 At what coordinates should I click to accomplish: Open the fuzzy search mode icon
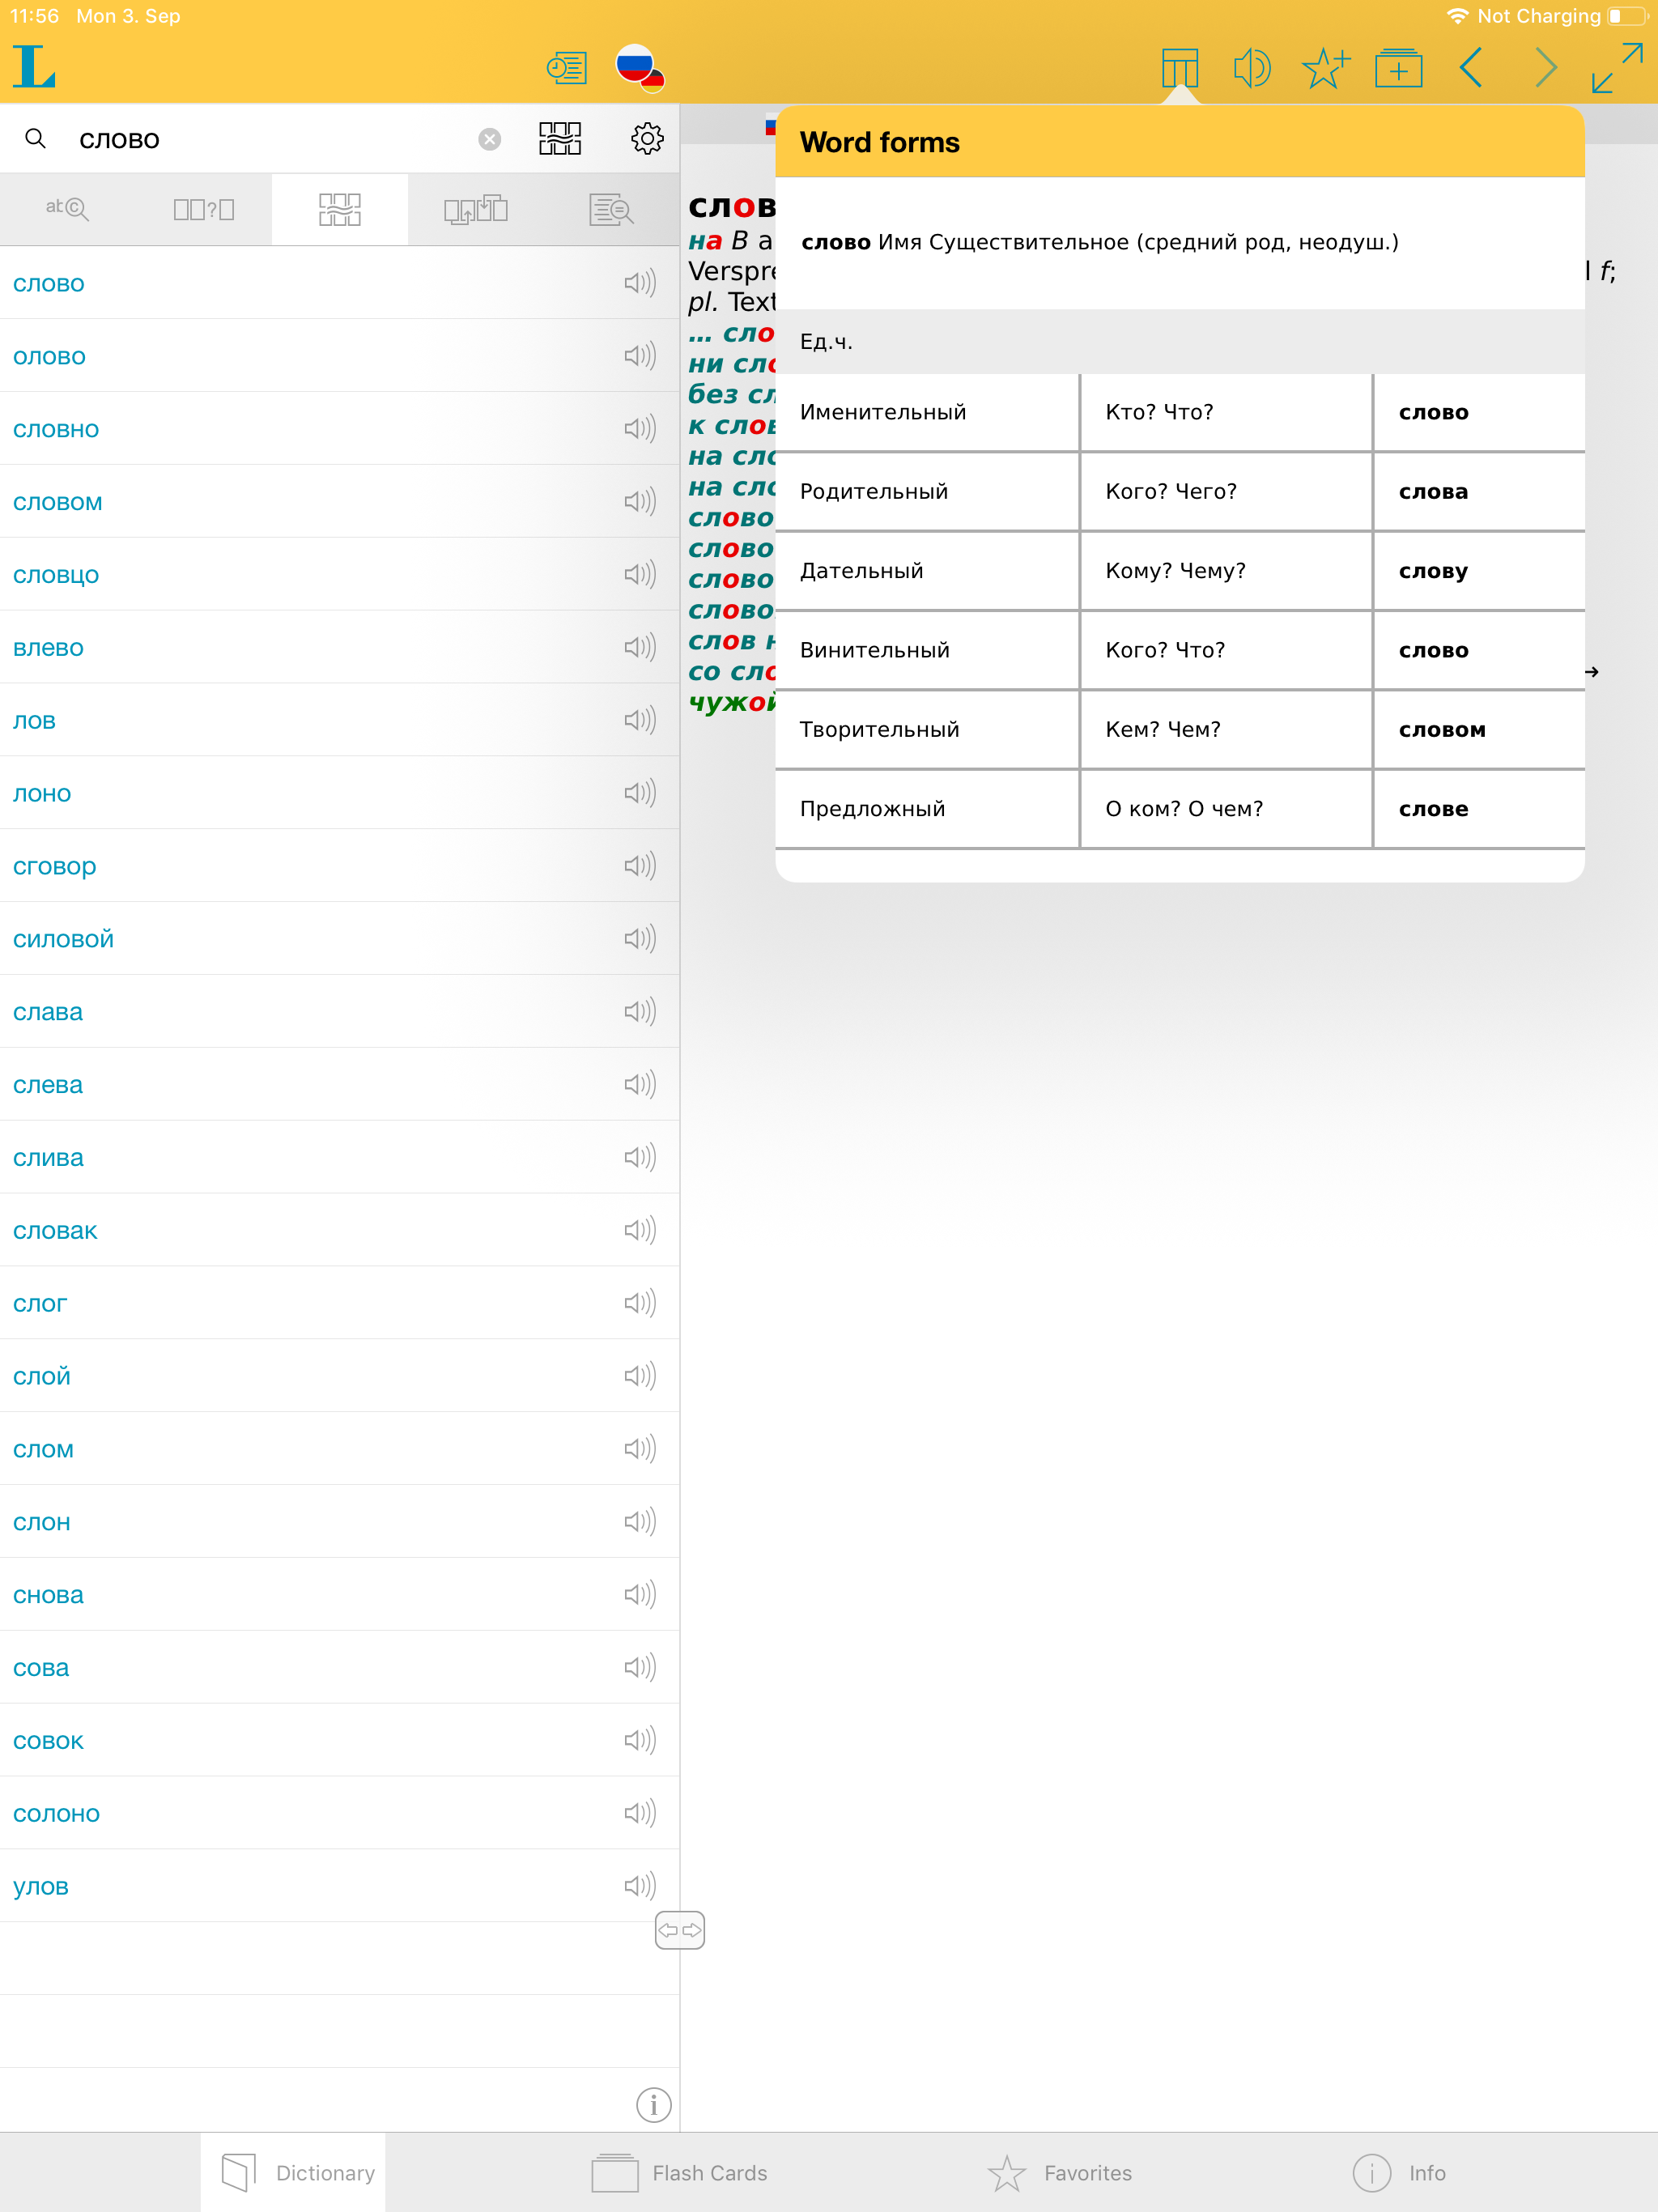point(339,208)
